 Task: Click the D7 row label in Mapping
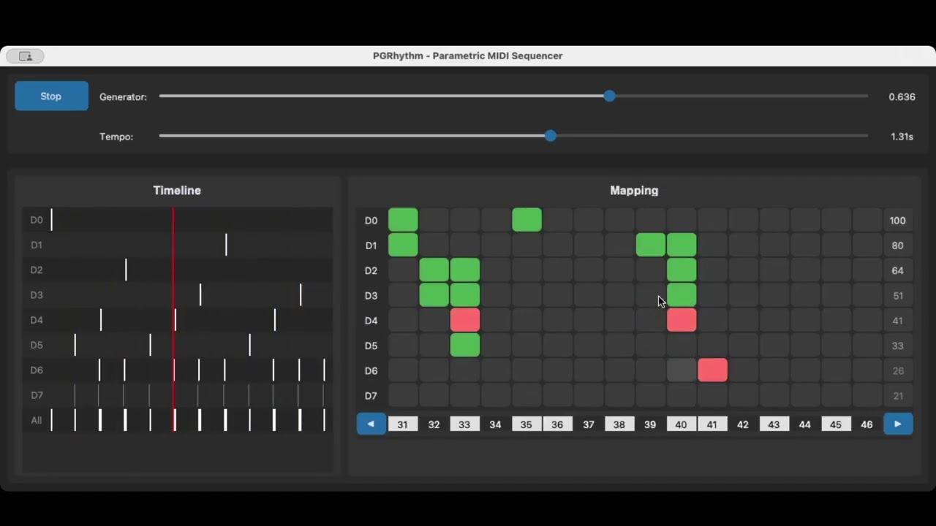coord(371,396)
